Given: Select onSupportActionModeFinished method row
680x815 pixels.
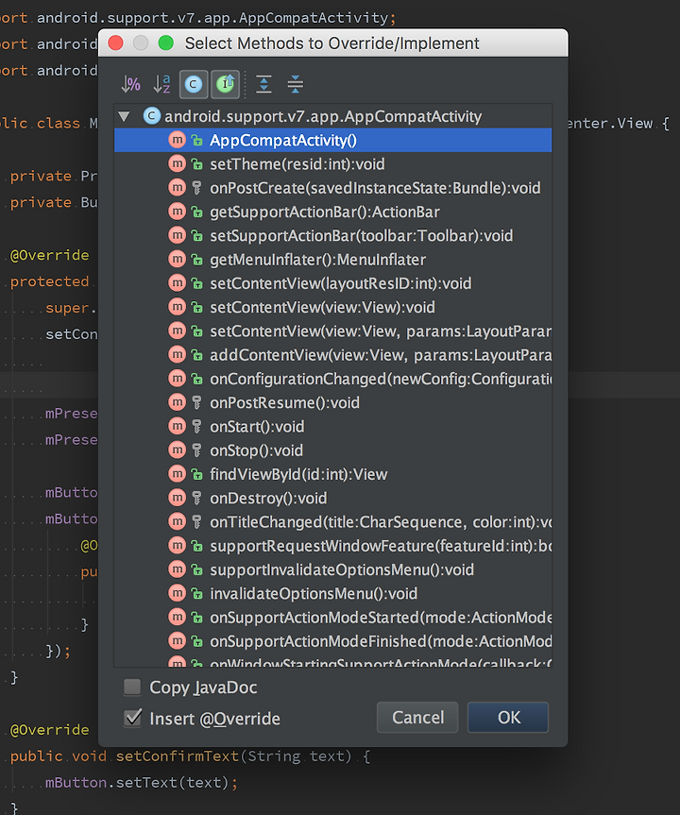Looking at the screenshot, I should (332, 641).
